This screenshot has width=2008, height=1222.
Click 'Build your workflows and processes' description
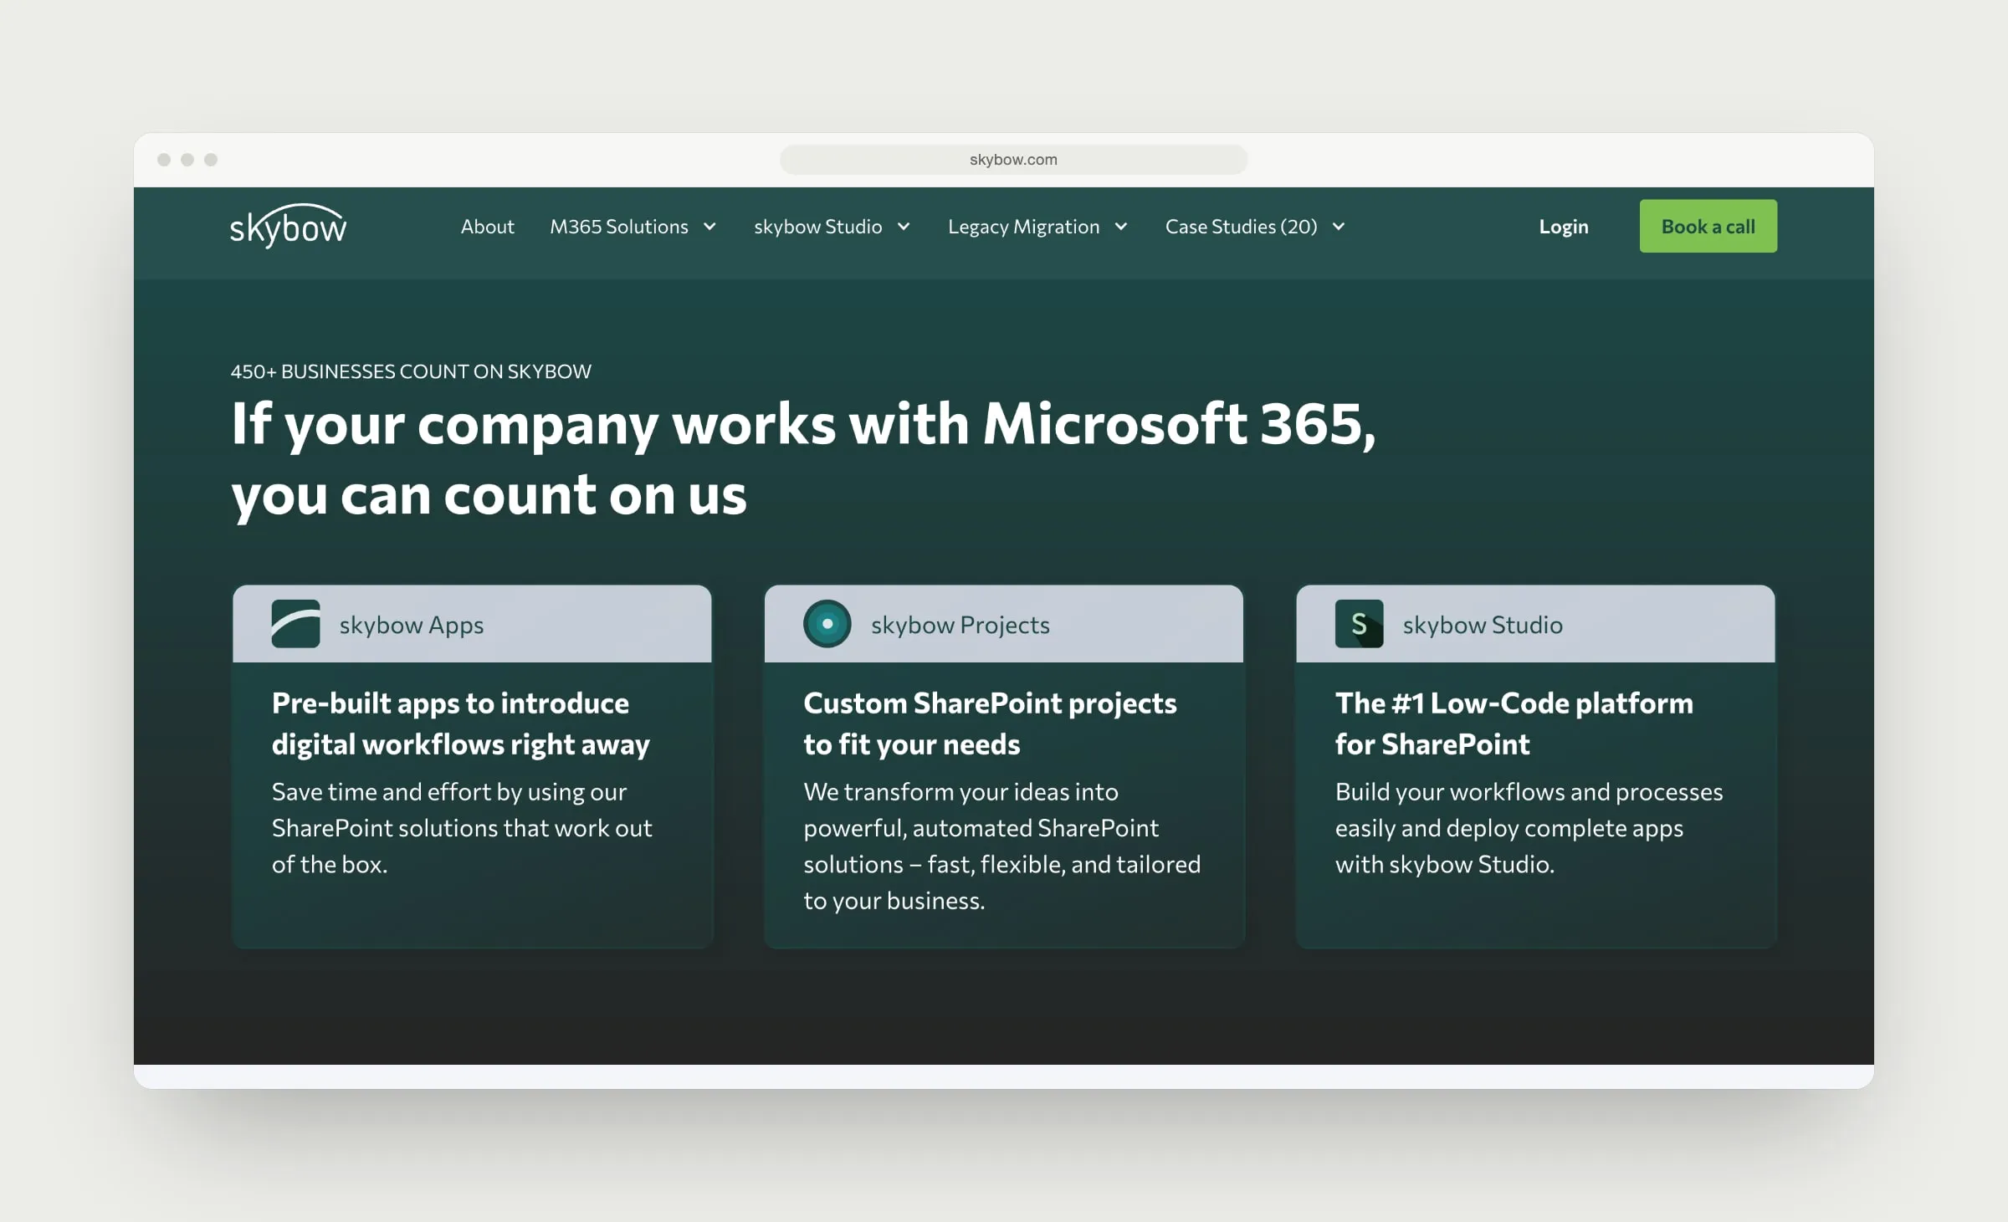pos(1529,827)
